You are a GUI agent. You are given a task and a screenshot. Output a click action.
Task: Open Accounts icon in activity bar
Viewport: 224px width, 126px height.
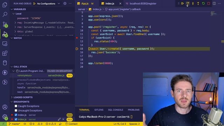pos(5,107)
